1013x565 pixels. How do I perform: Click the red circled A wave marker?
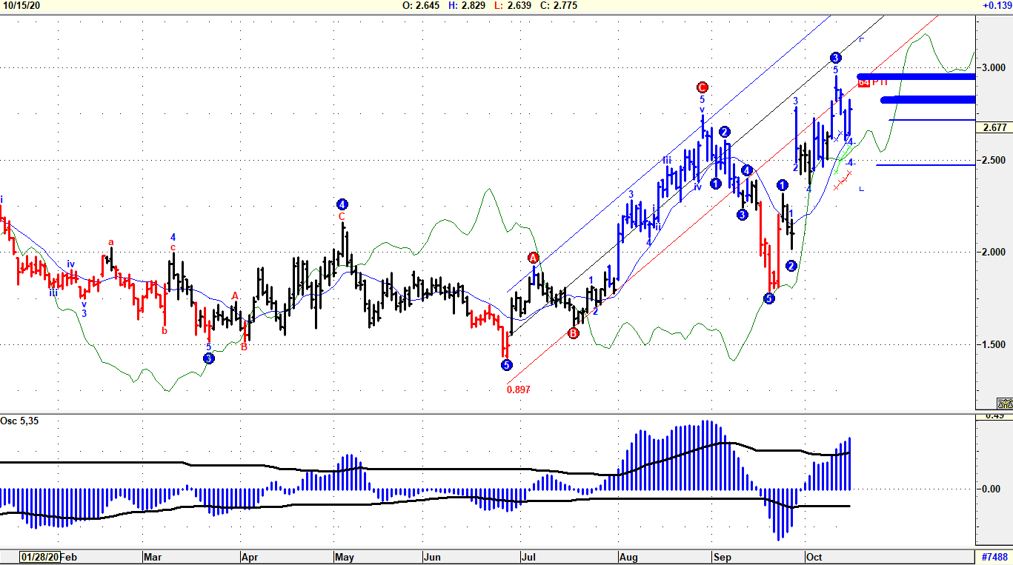point(534,258)
